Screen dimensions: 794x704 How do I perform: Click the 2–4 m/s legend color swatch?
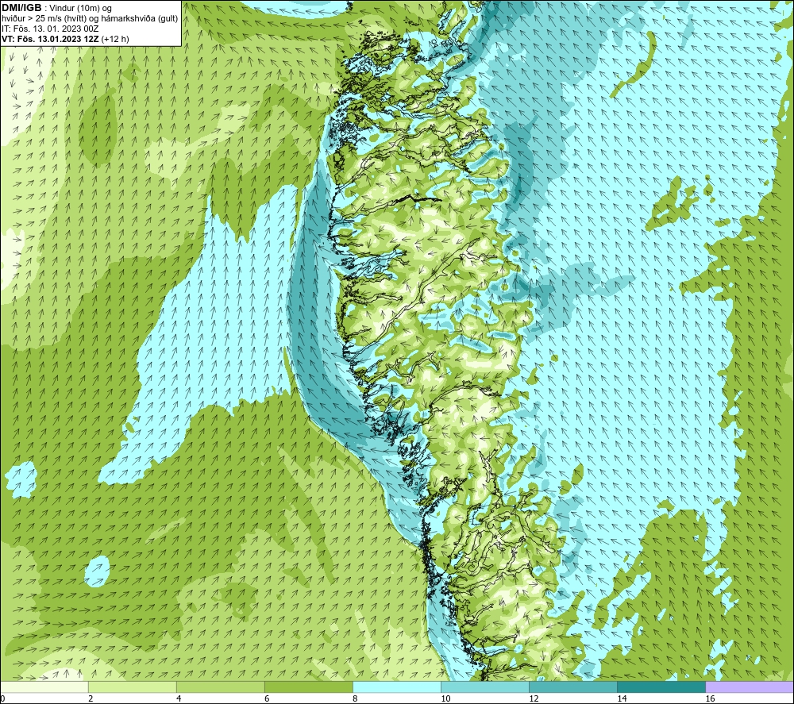132,687
